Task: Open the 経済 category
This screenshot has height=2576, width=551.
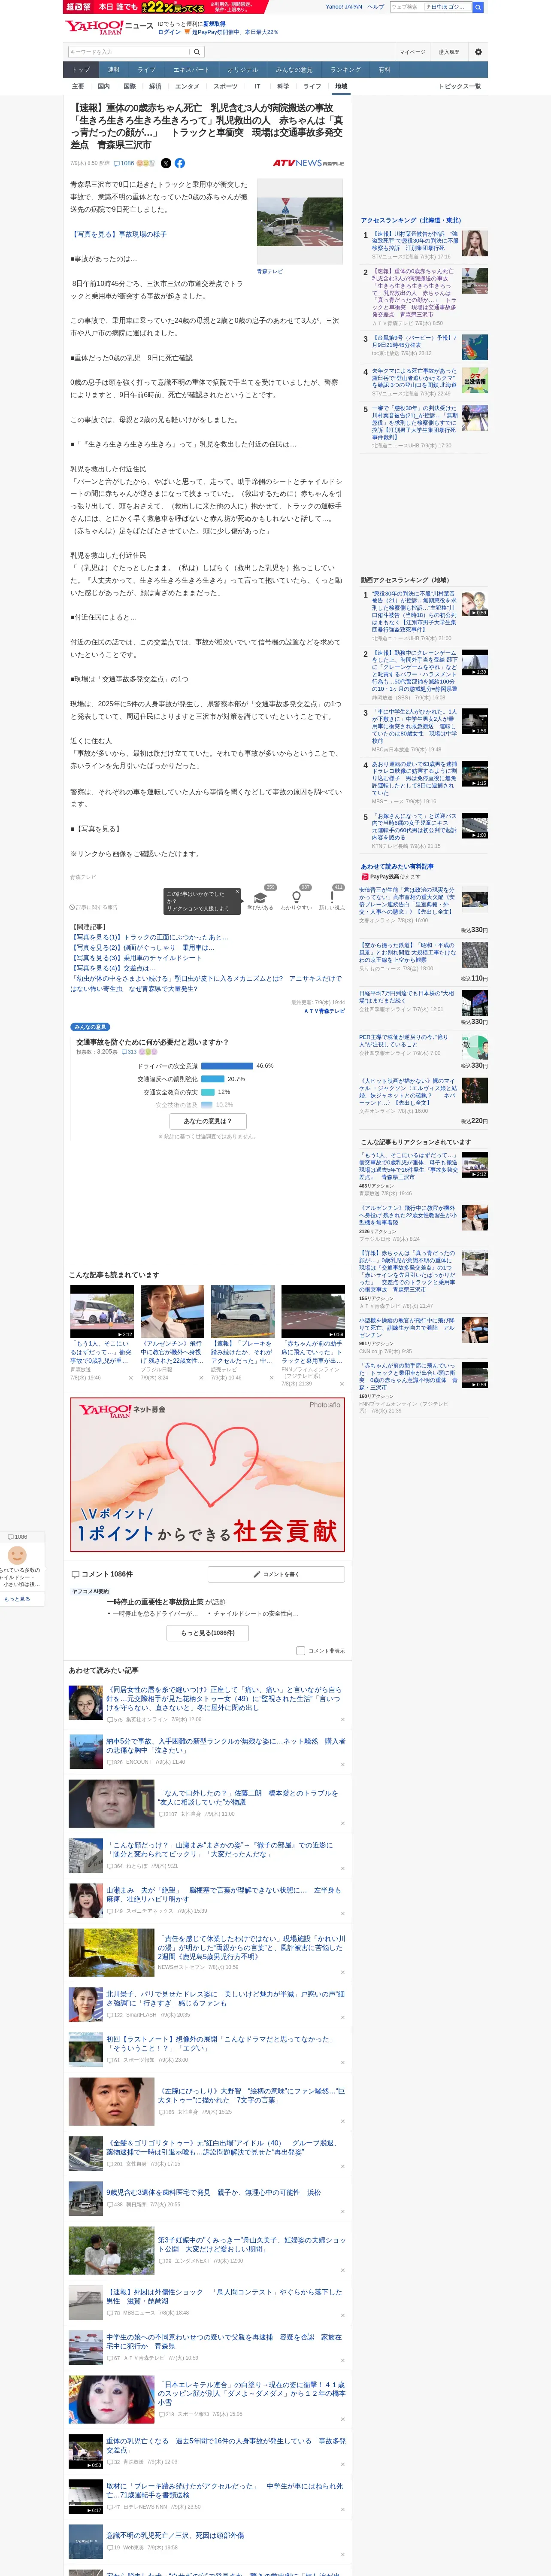Action: pyautogui.click(x=155, y=87)
